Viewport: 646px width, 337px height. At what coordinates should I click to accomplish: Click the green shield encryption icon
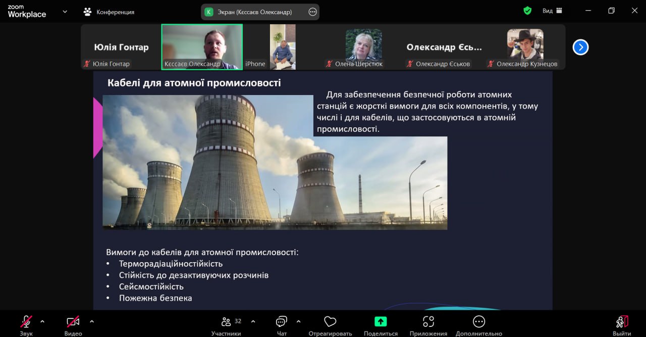click(527, 11)
